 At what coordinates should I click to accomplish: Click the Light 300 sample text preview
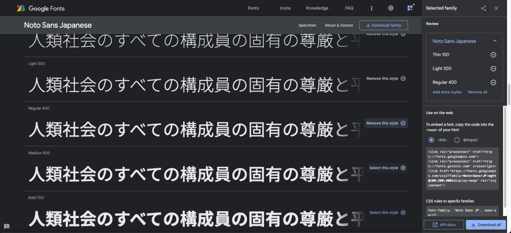(194, 85)
